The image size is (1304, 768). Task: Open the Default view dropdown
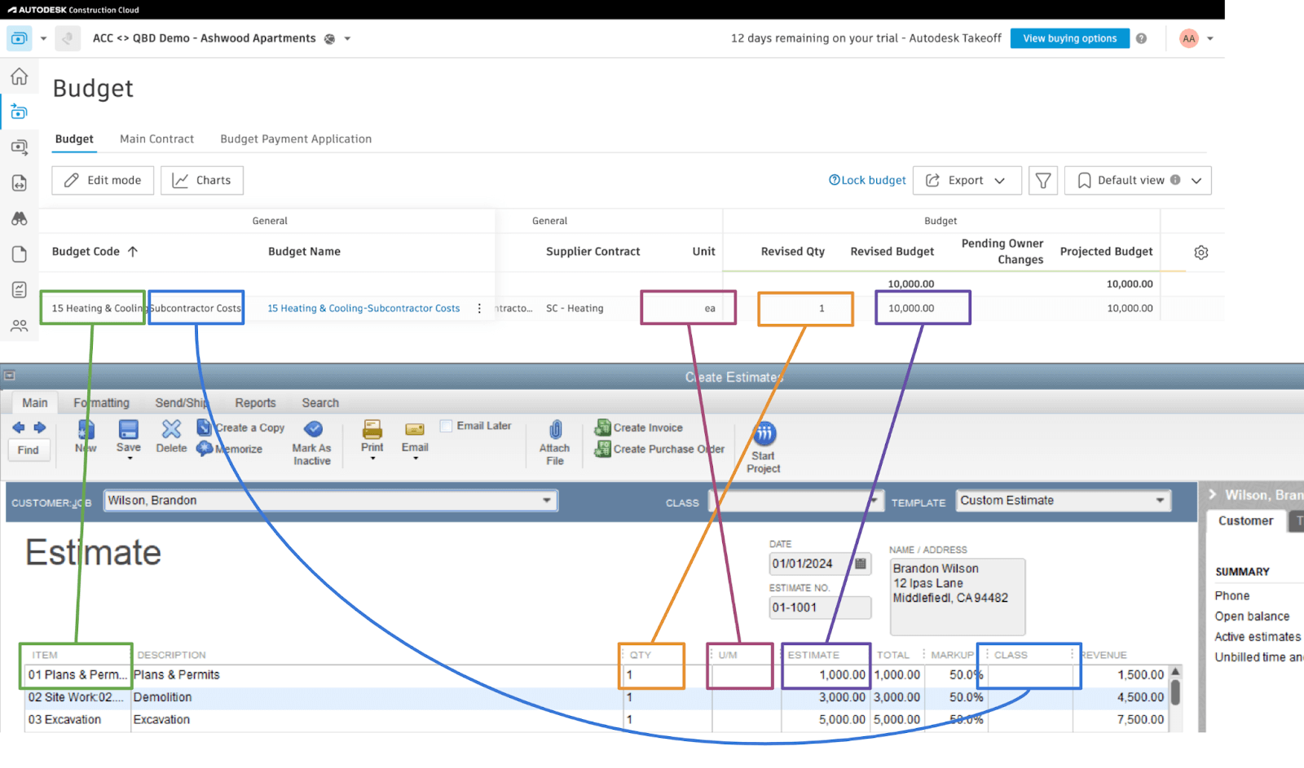click(x=1138, y=180)
